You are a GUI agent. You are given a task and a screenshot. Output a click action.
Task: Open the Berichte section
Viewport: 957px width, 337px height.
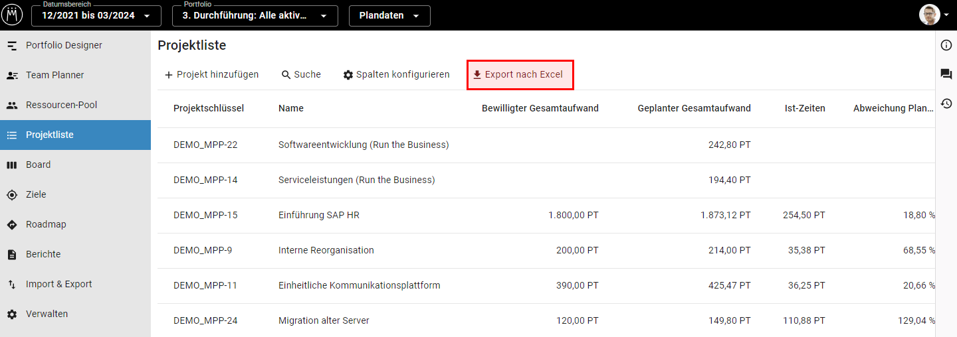click(x=43, y=254)
